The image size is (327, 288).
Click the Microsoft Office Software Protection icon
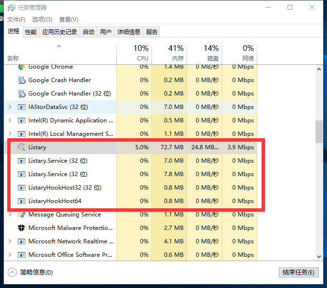[x=22, y=255]
